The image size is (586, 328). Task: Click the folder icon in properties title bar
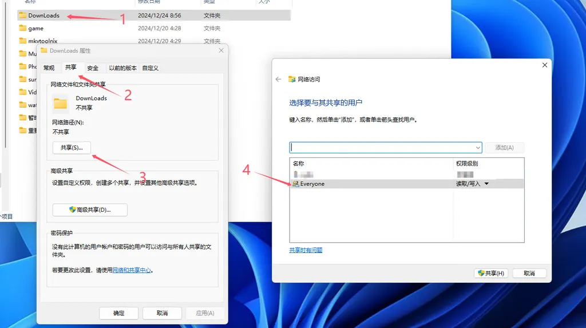pos(44,51)
